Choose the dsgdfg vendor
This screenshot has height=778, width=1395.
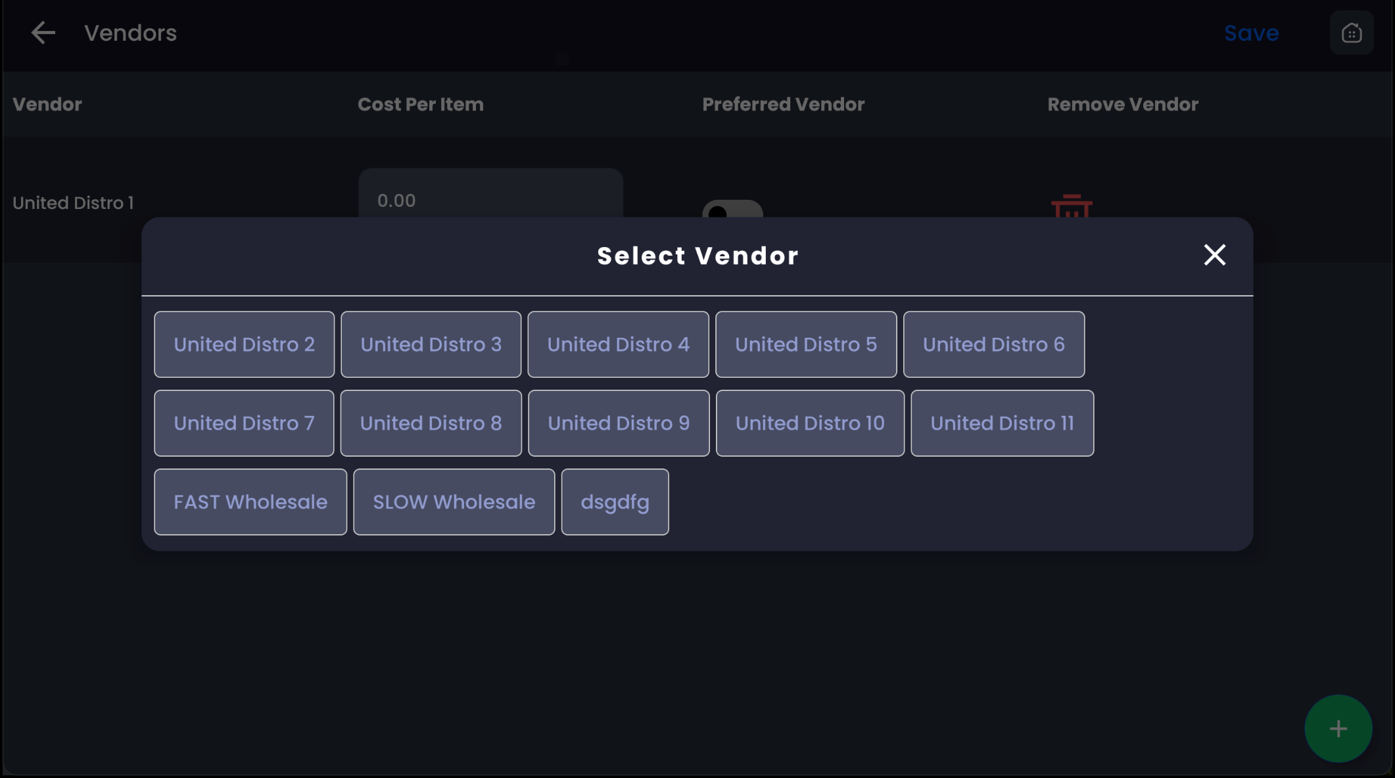coord(615,502)
